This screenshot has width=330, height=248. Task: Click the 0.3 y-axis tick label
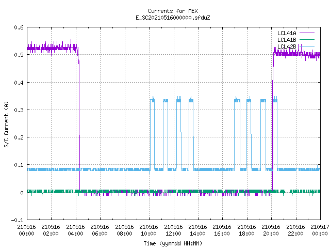click(19, 110)
